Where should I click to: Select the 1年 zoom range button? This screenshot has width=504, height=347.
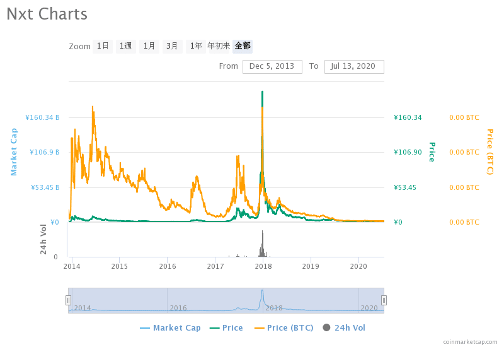pos(196,46)
